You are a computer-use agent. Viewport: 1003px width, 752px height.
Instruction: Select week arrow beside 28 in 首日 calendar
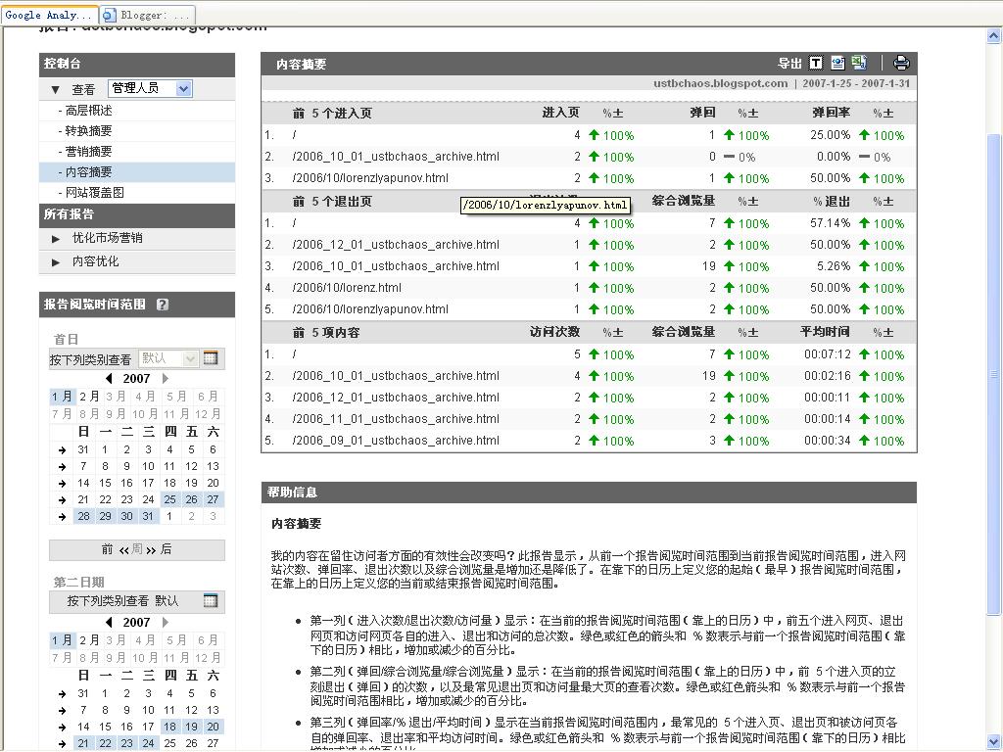(62, 517)
